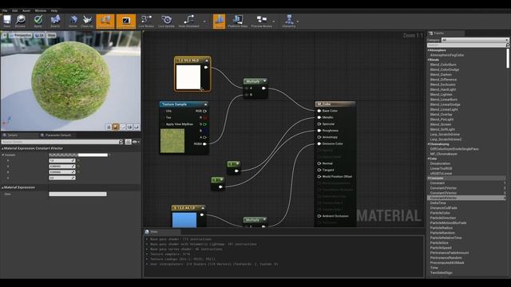Open the Preview Nodes dropdown arrow
511x287 pixels.
click(x=274, y=22)
